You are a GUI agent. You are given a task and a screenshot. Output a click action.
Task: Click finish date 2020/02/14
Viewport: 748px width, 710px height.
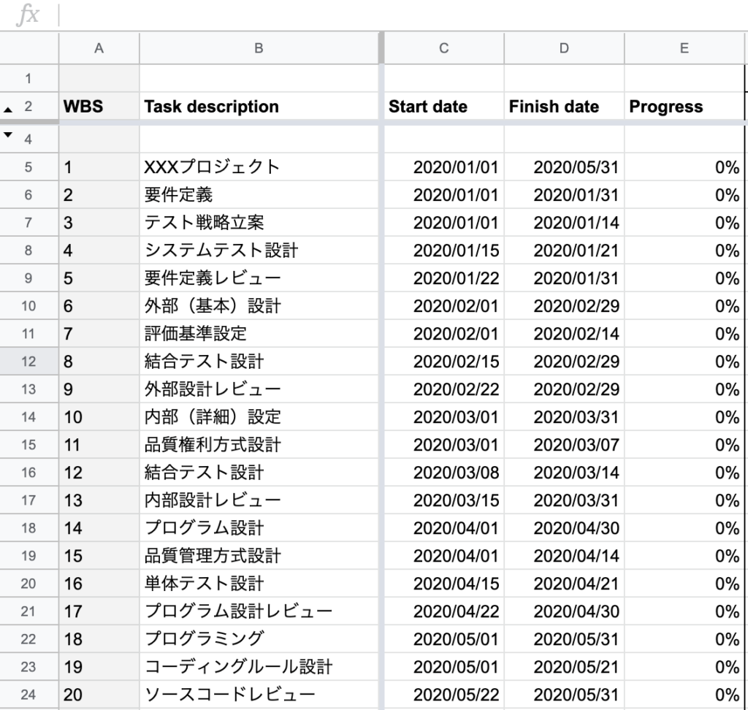coord(564,334)
